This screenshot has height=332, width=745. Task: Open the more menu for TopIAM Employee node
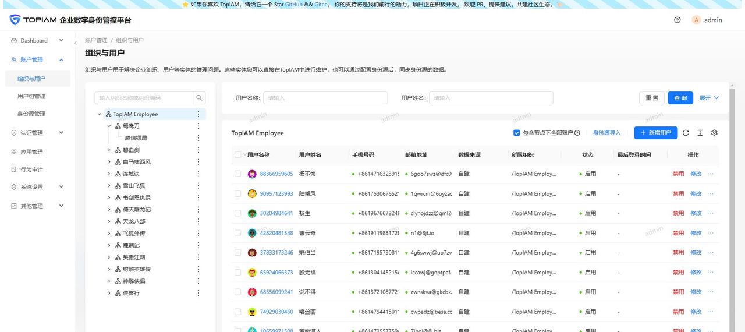click(198, 114)
